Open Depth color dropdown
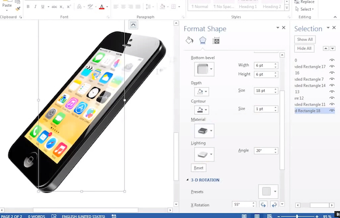340x218 pixels. pos(202,91)
